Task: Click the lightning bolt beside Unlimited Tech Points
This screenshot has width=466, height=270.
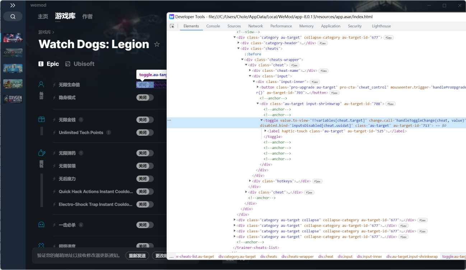Action: pos(55,132)
